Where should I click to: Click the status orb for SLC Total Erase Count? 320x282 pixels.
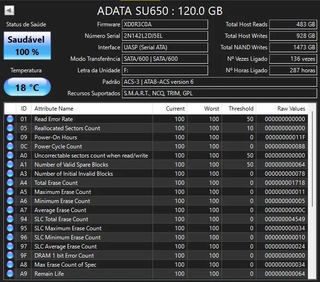tap(10, 219)
